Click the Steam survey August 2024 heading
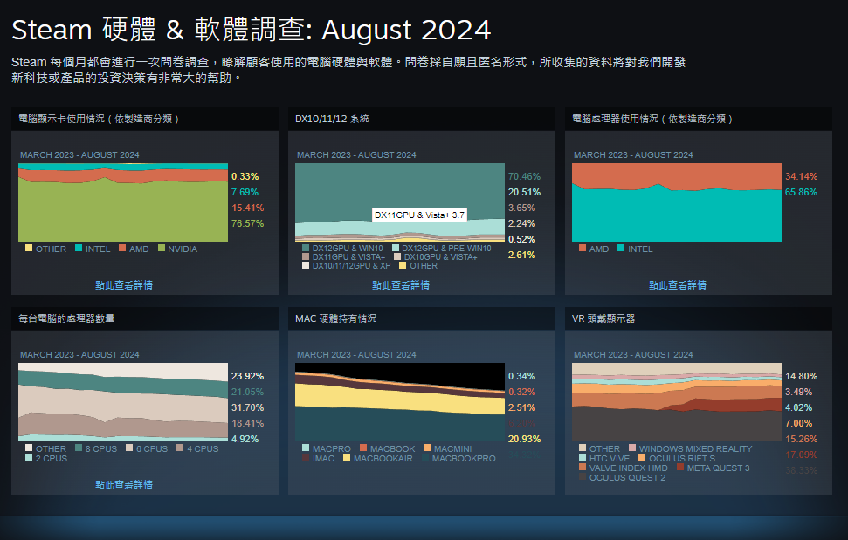Image resolution: width=848 pixels, height=540 pixels. (251, 30)
